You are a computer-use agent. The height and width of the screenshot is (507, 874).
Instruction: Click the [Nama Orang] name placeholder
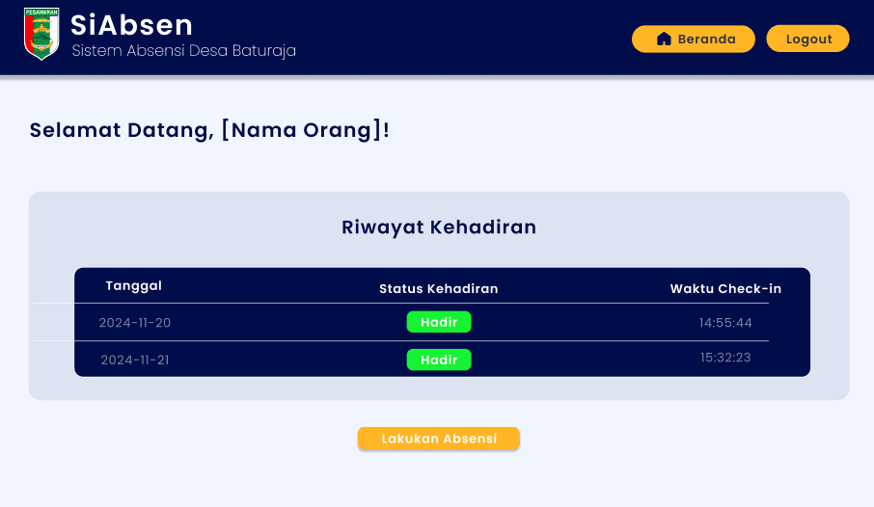pos(302,130)
